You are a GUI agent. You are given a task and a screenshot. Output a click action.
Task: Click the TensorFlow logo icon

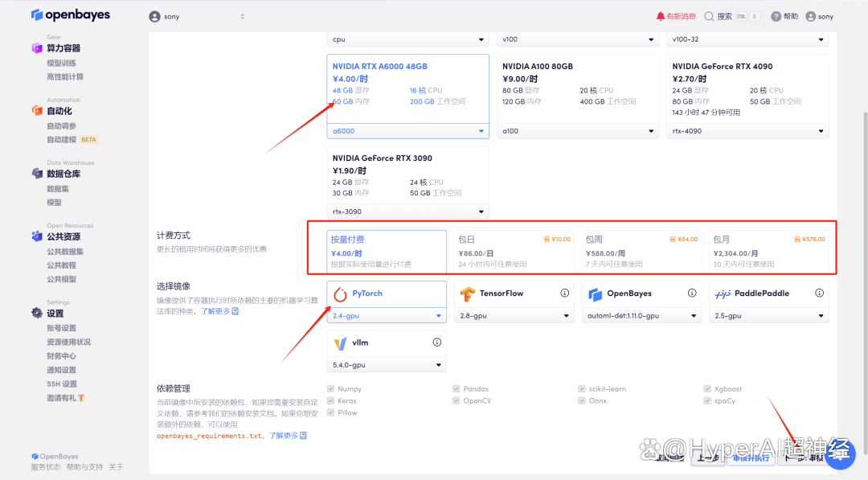point(467,294)
